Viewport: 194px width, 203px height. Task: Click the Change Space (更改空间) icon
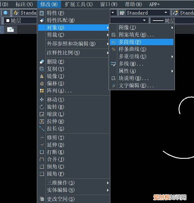point(42,199)
